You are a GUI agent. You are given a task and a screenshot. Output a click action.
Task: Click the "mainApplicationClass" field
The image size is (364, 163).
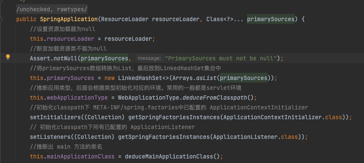(81, 157)
